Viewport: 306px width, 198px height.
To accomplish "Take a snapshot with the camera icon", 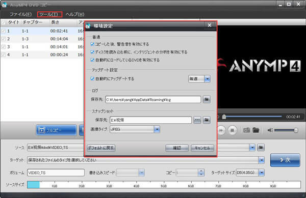I will pyautogui.click(x=246, y=130).
